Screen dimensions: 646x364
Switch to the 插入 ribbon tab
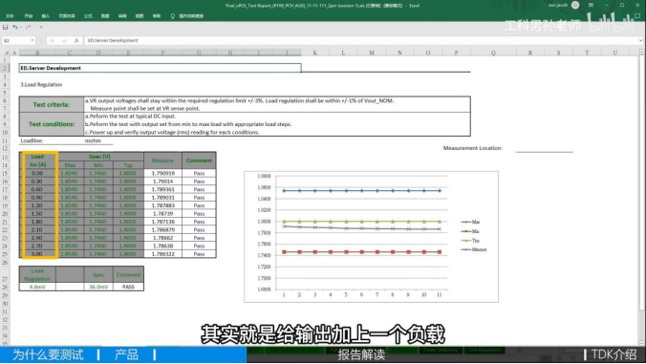coord(45,16)
